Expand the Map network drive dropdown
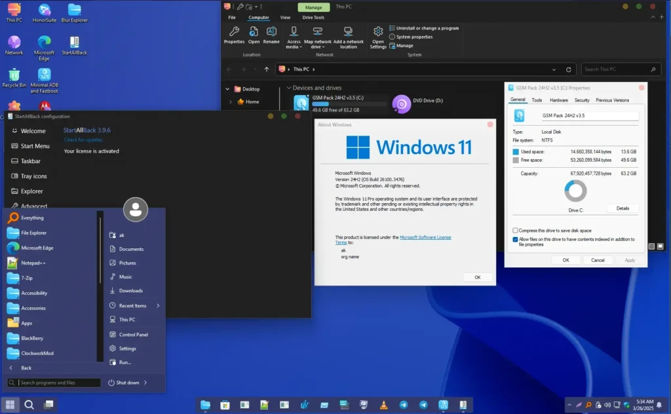 tap(318, 47)
